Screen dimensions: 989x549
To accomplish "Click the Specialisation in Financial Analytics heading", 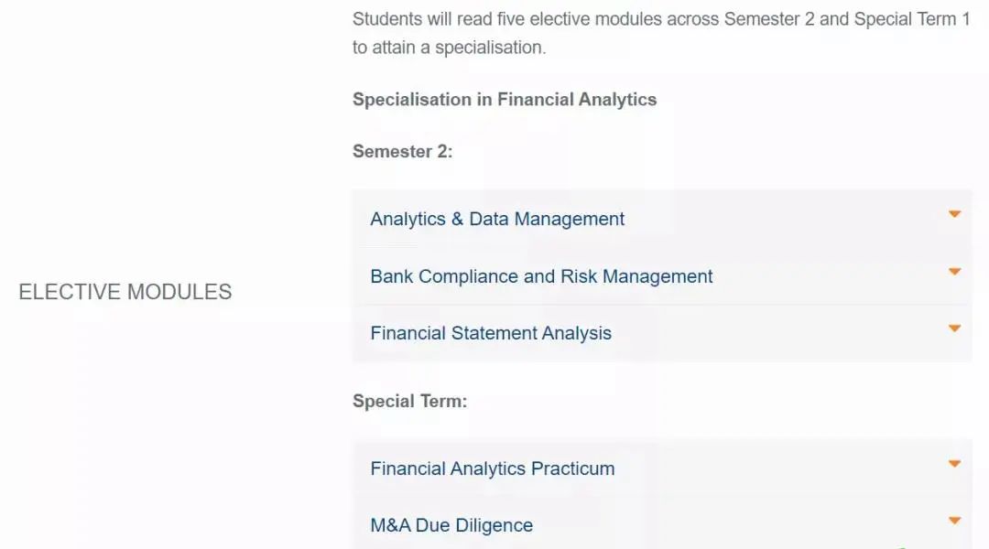I will pos(505,100).
